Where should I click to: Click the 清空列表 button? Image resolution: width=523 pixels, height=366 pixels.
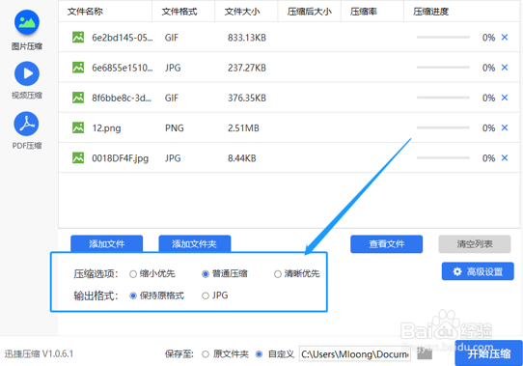475,244
